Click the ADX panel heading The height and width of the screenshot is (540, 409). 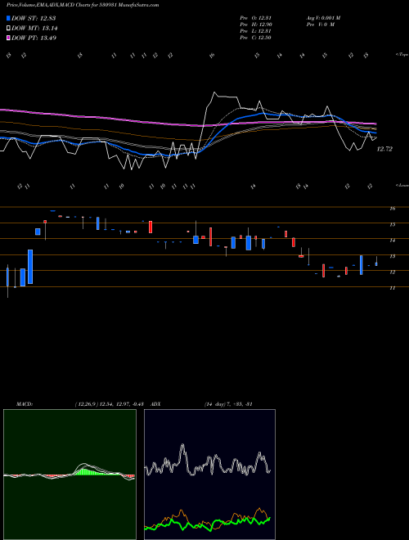(x=156, y=404)
